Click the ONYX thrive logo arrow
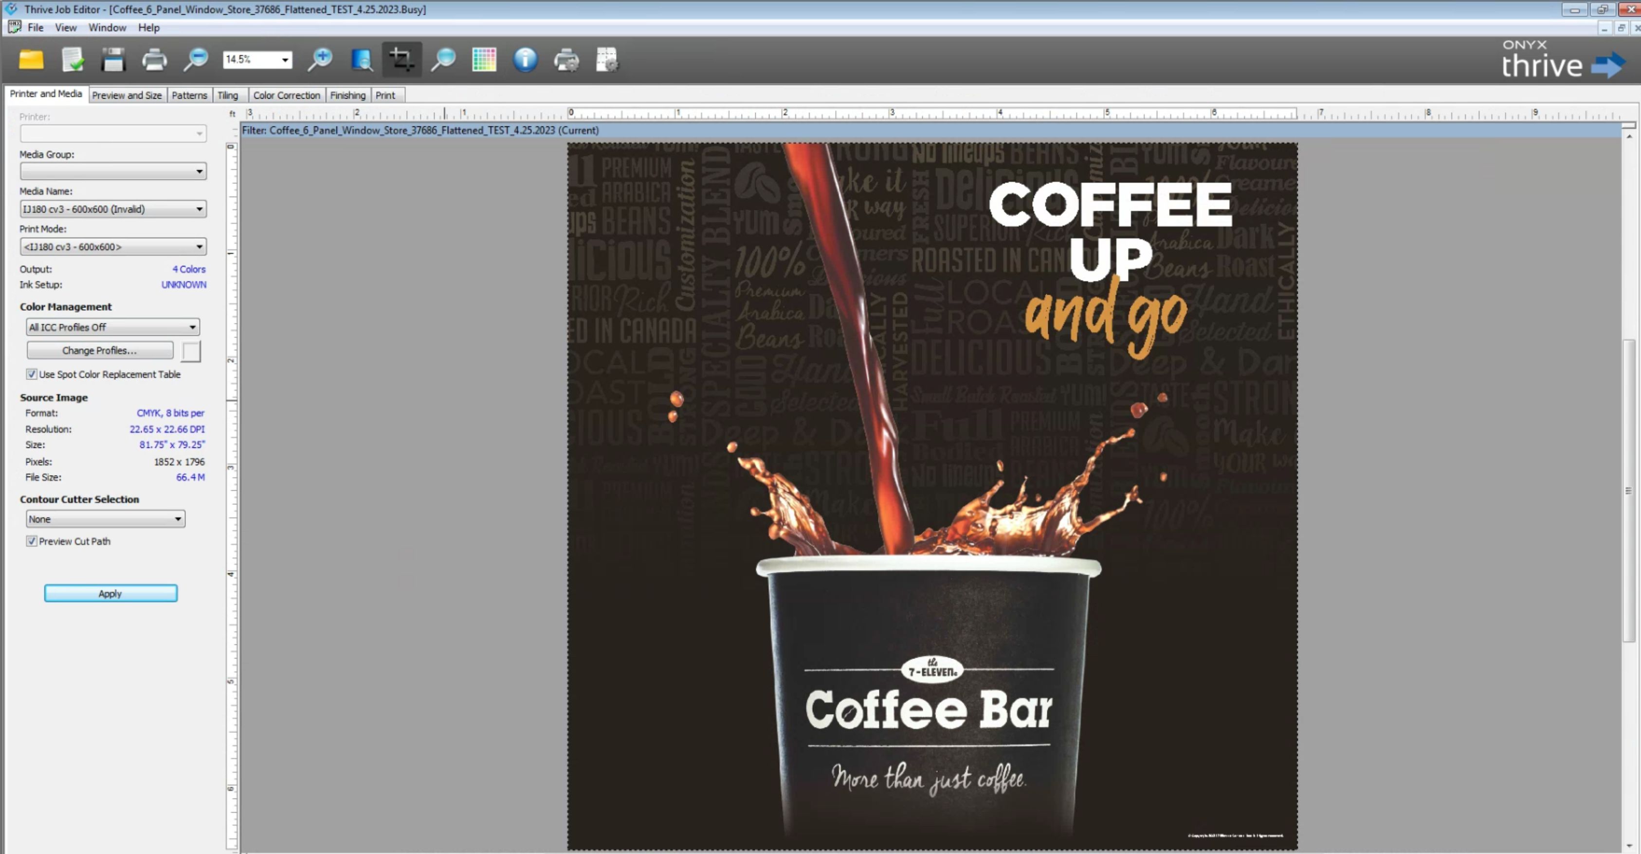1641x854 pixels. pos(1608,65)
